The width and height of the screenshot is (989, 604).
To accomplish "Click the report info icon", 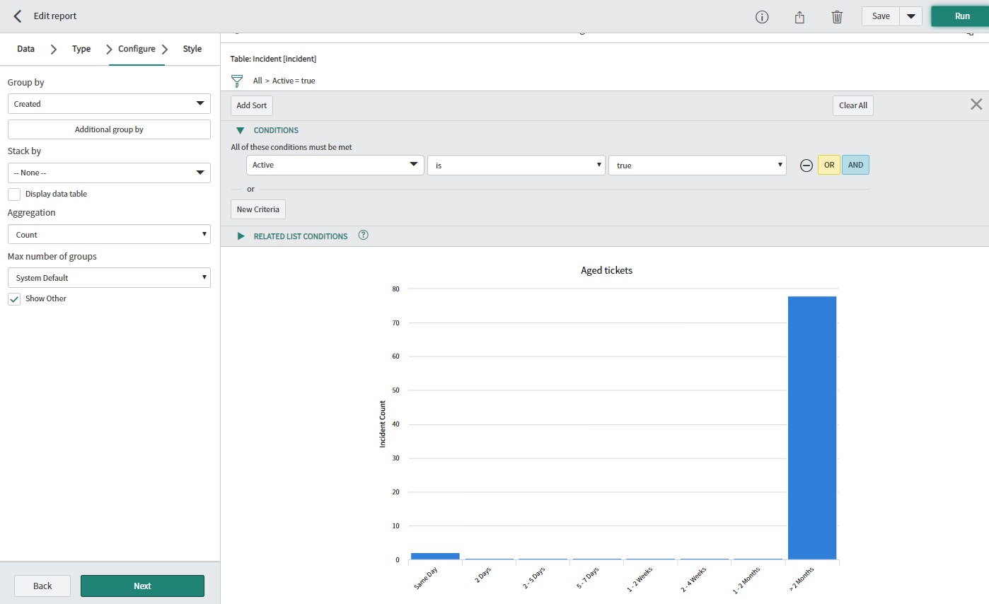I will click(x=762, y=16).
